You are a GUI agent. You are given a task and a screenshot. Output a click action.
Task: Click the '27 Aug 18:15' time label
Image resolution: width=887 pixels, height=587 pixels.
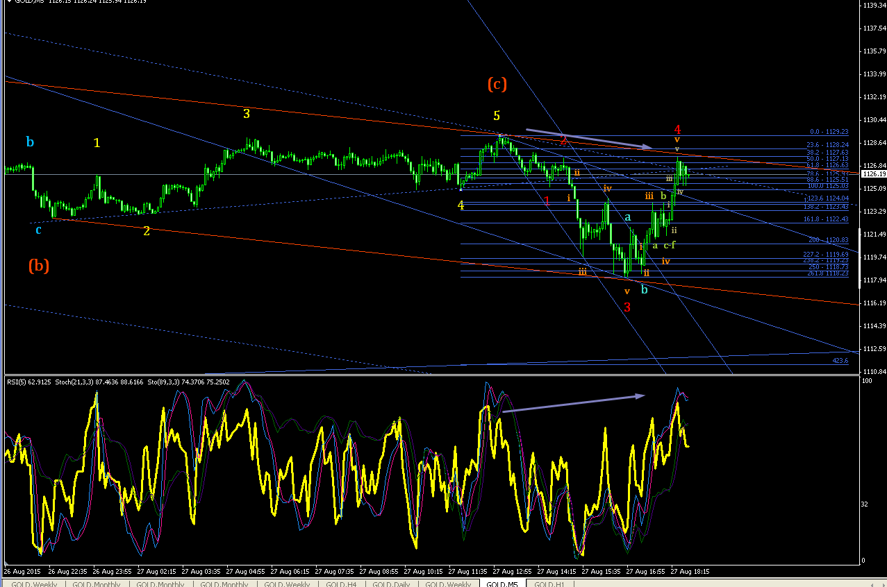click(689, 572)
